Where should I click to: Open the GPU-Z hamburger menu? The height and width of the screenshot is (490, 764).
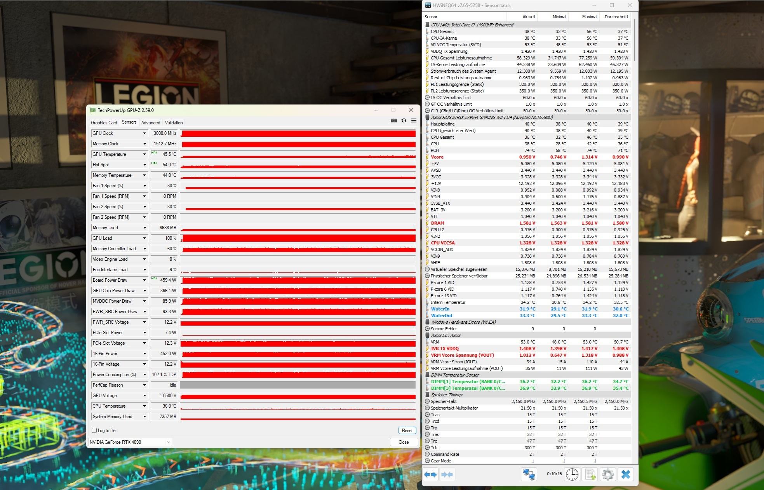414,120
